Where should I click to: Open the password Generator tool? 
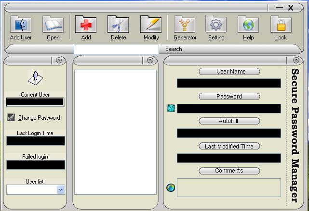(185, 25)
